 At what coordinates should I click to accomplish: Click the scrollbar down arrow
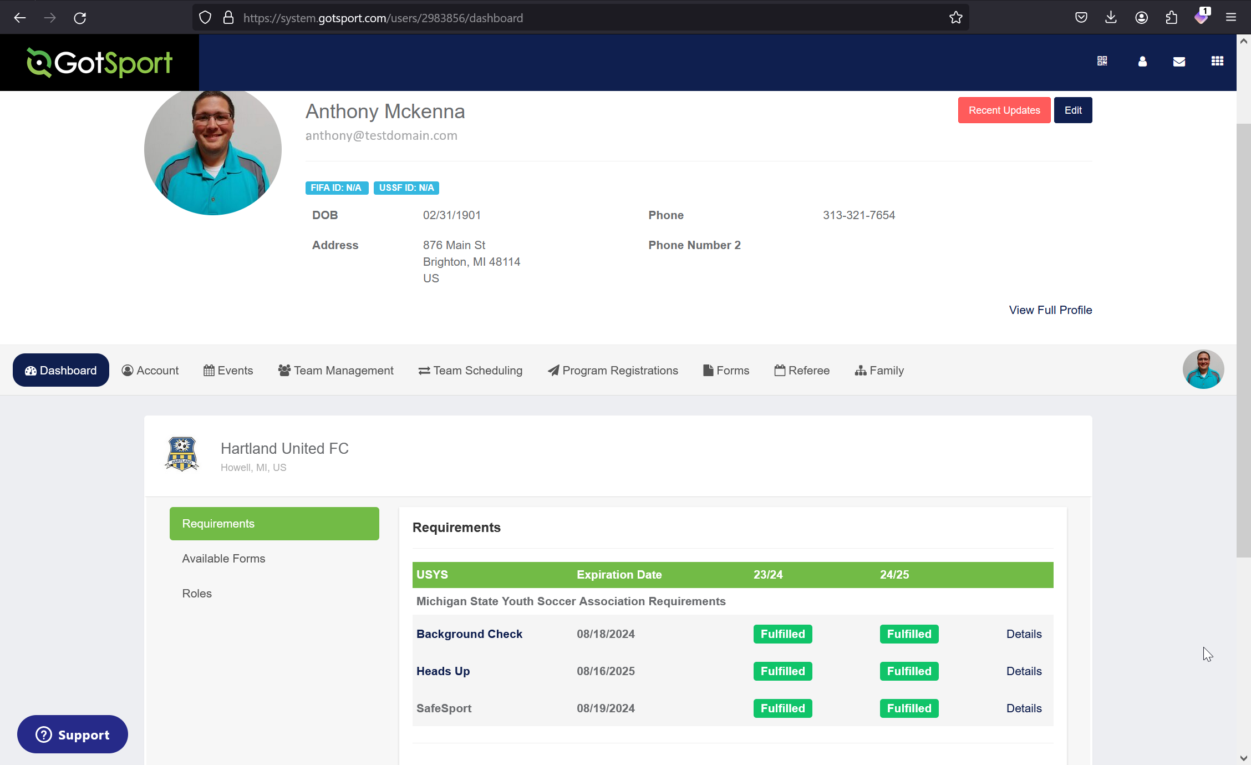[1244, 758]
